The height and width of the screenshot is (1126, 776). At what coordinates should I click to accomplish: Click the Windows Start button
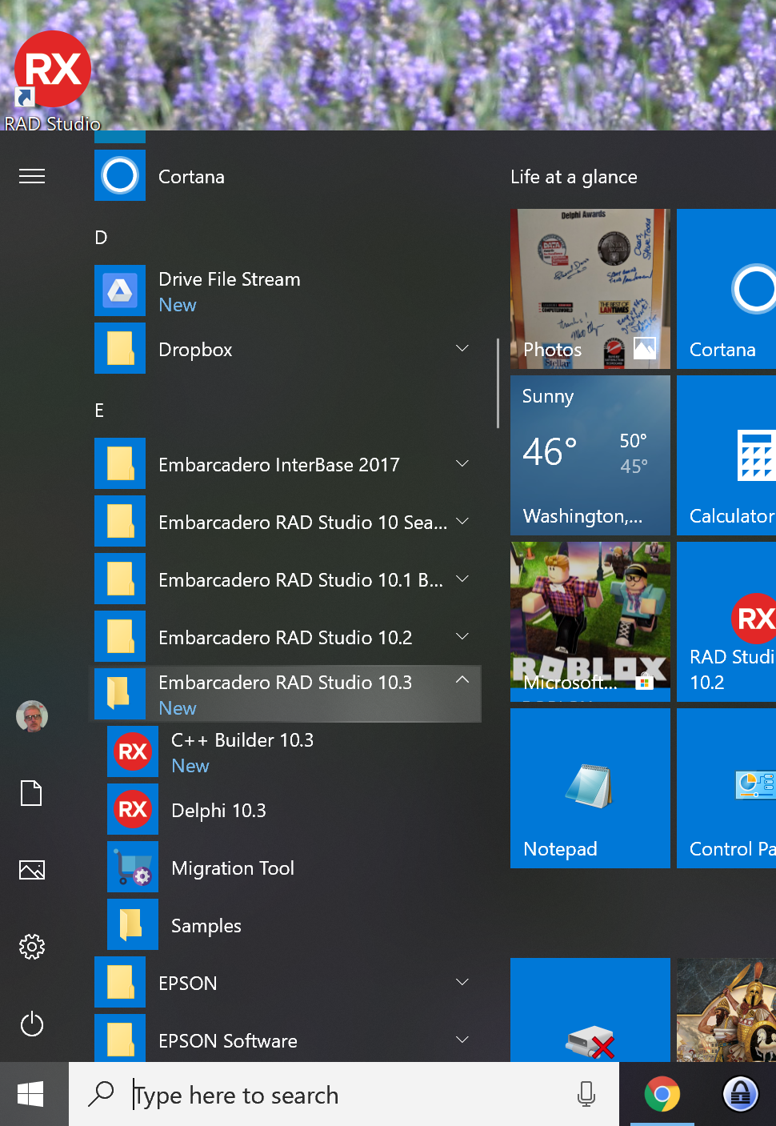tap(32, 1094)
